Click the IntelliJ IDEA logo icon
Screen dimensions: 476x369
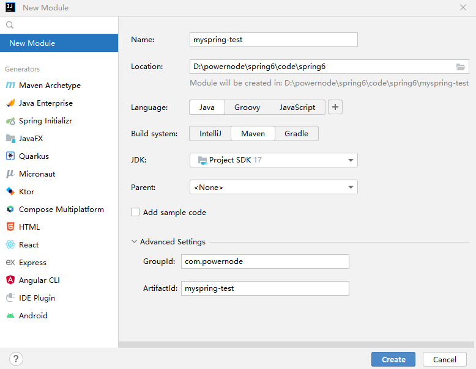coord(10,7)
